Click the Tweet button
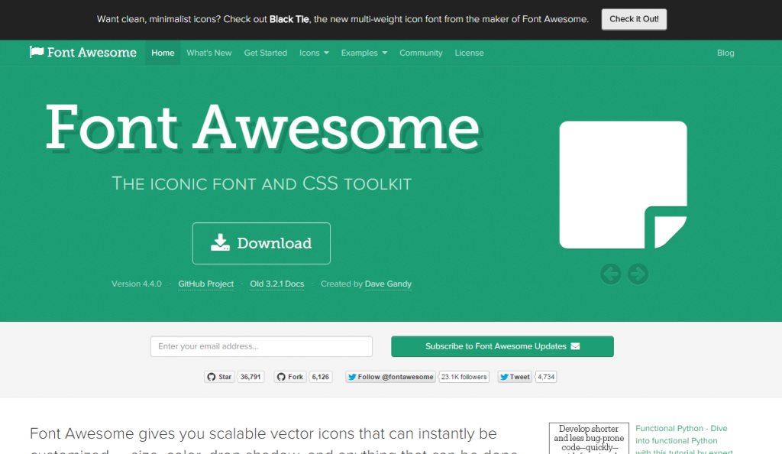The width and height of the screenshot is (782, 454). [x=515, y=377]
